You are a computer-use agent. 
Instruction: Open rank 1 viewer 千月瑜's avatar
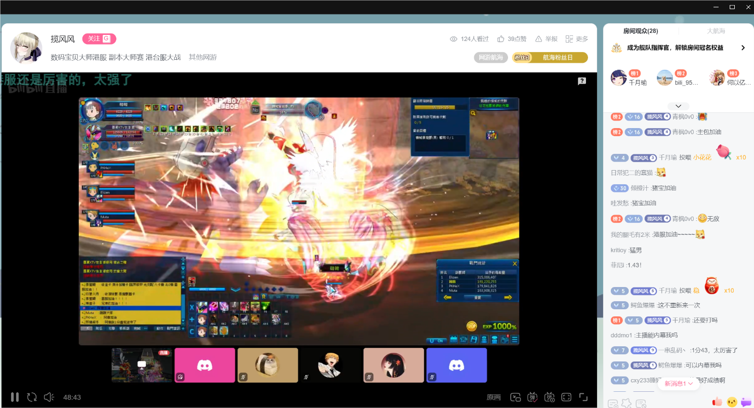pos(619,77)
